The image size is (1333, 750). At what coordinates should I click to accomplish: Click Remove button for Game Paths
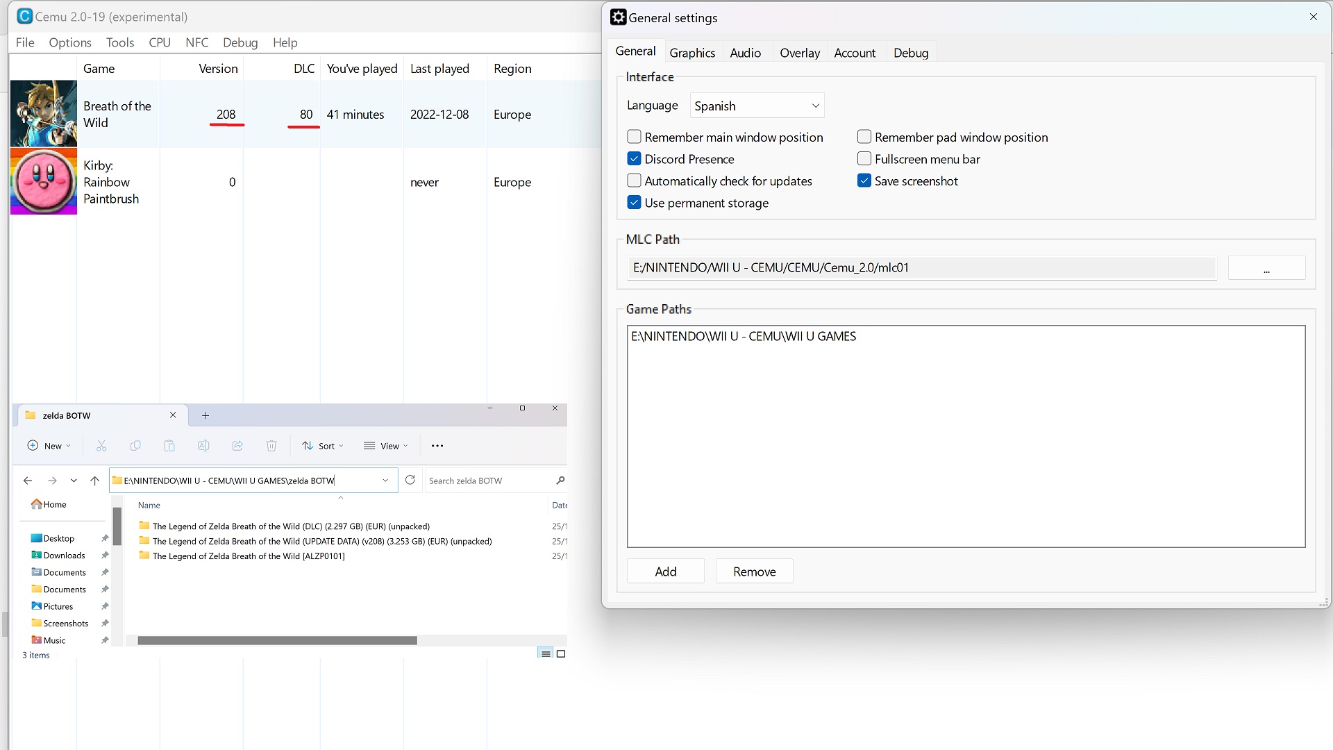[755, 572]
